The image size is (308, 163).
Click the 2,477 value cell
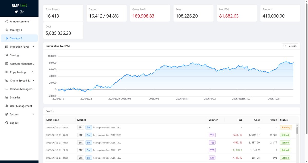point(274,143)
